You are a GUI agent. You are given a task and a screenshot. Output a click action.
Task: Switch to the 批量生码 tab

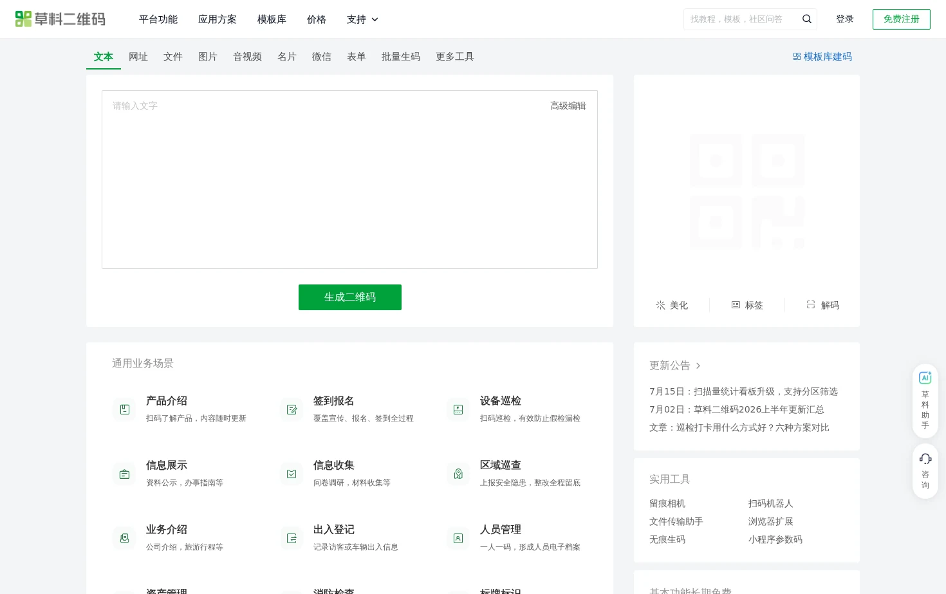tap(401, 57)
